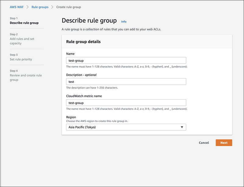Viewport: 244px width, 187px height.
Task: Click the Region dropdown arrow icon
Action: (182, 127)
